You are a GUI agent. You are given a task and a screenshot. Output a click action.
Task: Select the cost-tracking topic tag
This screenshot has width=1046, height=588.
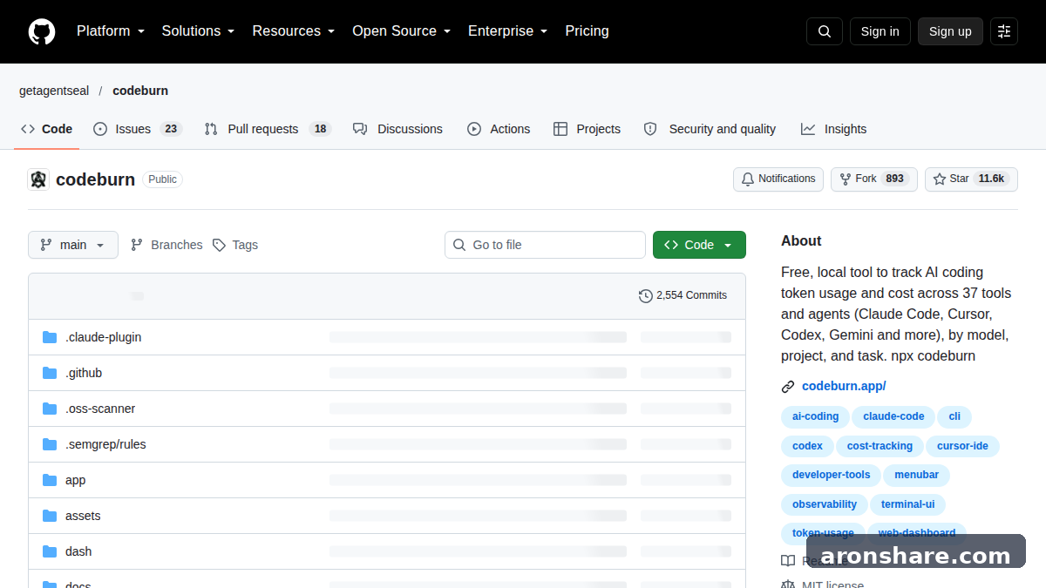[x=880, y=446]
